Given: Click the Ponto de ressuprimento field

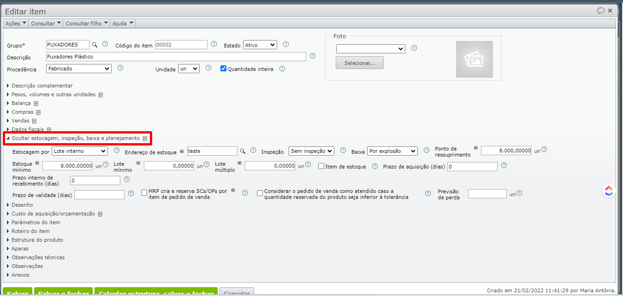Looking at the screenshot, I should click(x=507, y=151).
